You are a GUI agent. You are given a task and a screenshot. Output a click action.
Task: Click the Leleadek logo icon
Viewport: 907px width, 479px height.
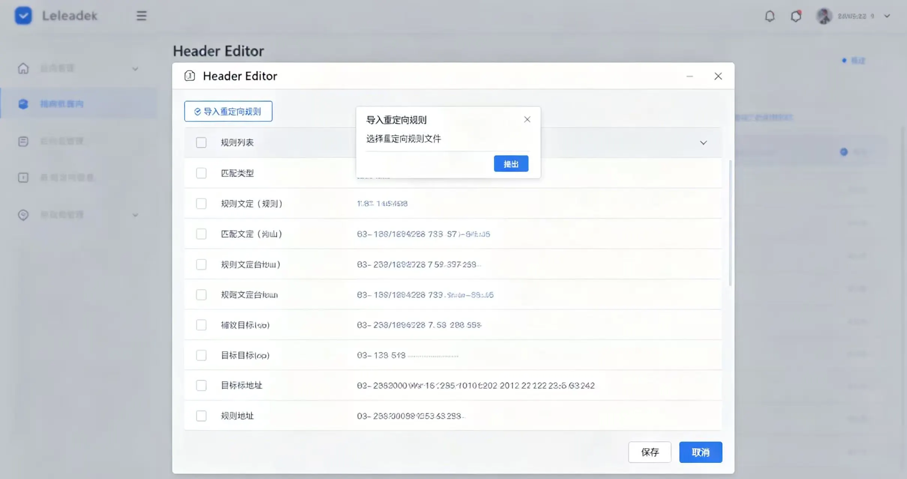(x=23, y=16)
